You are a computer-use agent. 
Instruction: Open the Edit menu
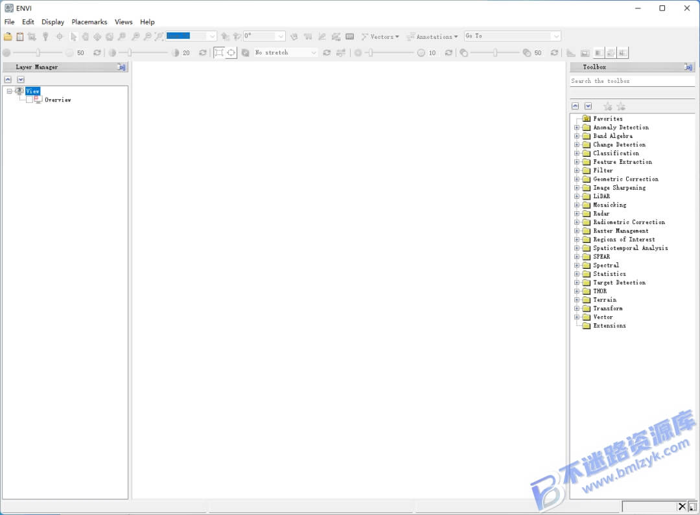tap(28, 22)
